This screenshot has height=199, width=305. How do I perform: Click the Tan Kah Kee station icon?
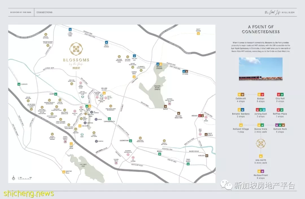click(134, 56)
